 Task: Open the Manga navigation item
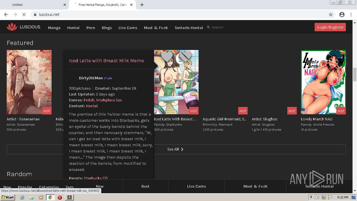54,28
